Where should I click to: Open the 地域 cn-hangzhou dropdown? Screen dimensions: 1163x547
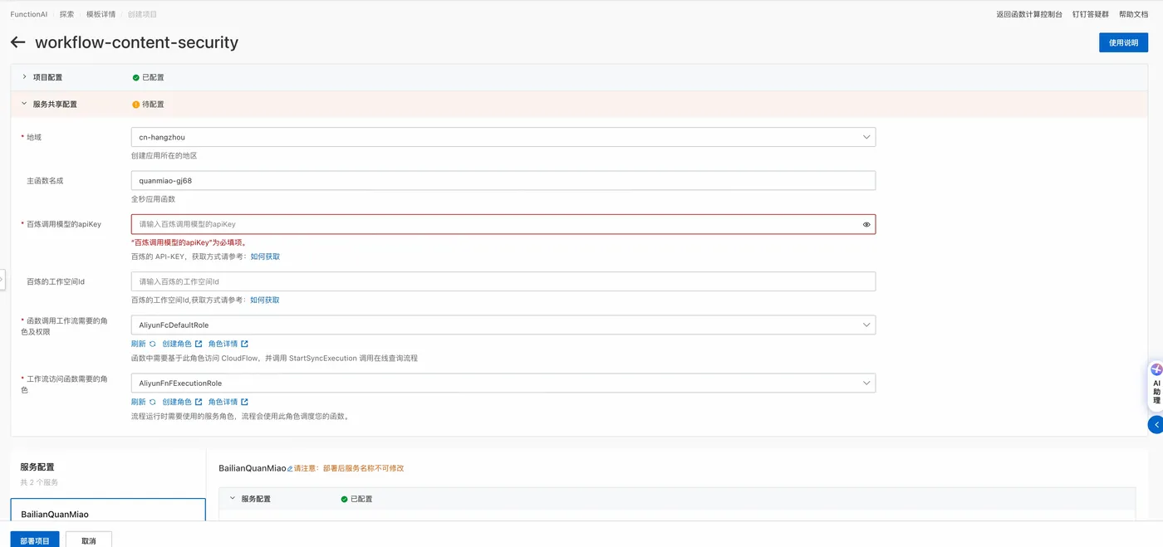point(503,137)
